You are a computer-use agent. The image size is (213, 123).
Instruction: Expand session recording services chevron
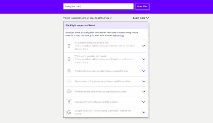143,81
